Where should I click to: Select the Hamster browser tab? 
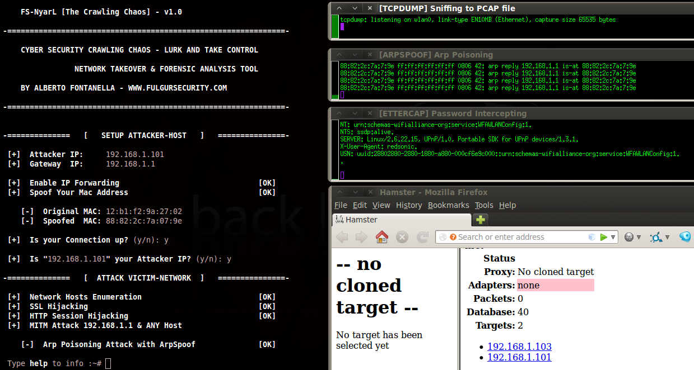click(x=402, y=220)
